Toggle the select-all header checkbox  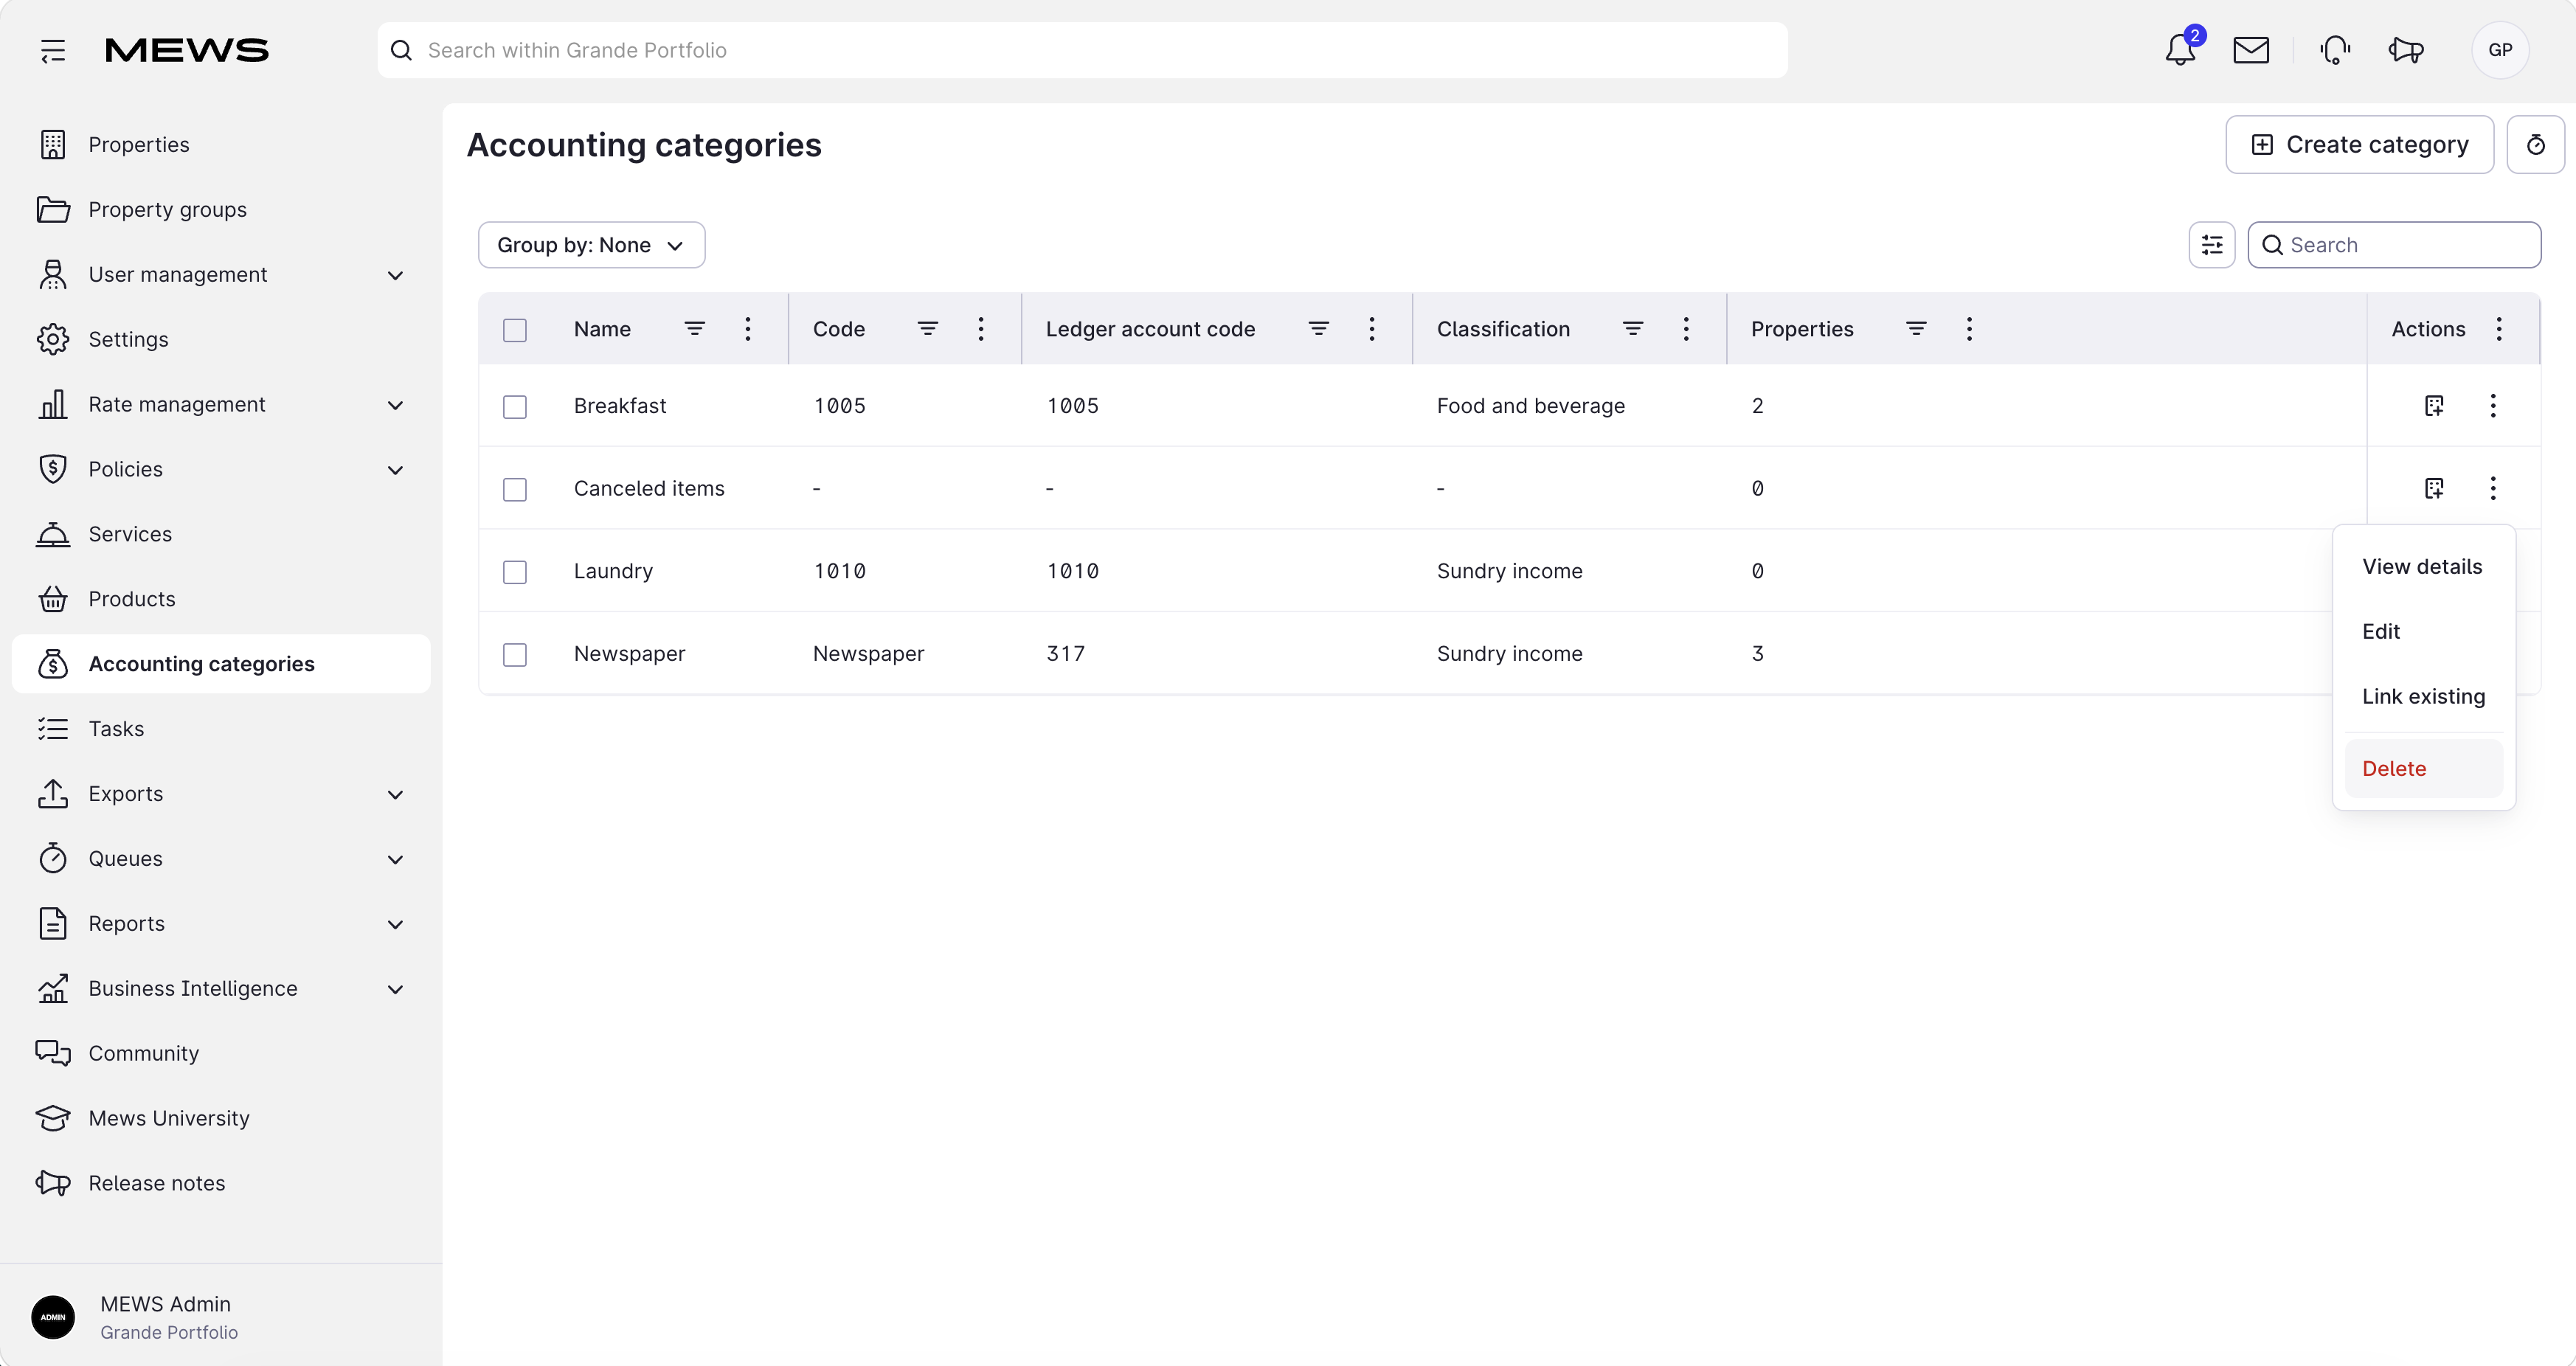pos(515,330)
